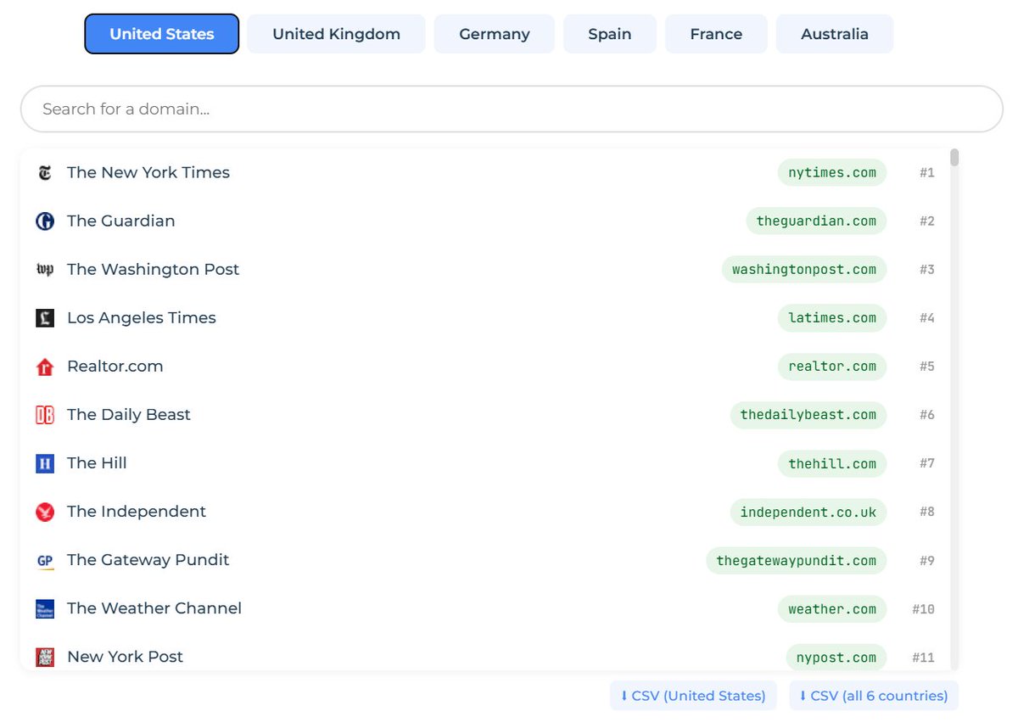
Task: Click the Washington Post wp icon
Action: 45,270
